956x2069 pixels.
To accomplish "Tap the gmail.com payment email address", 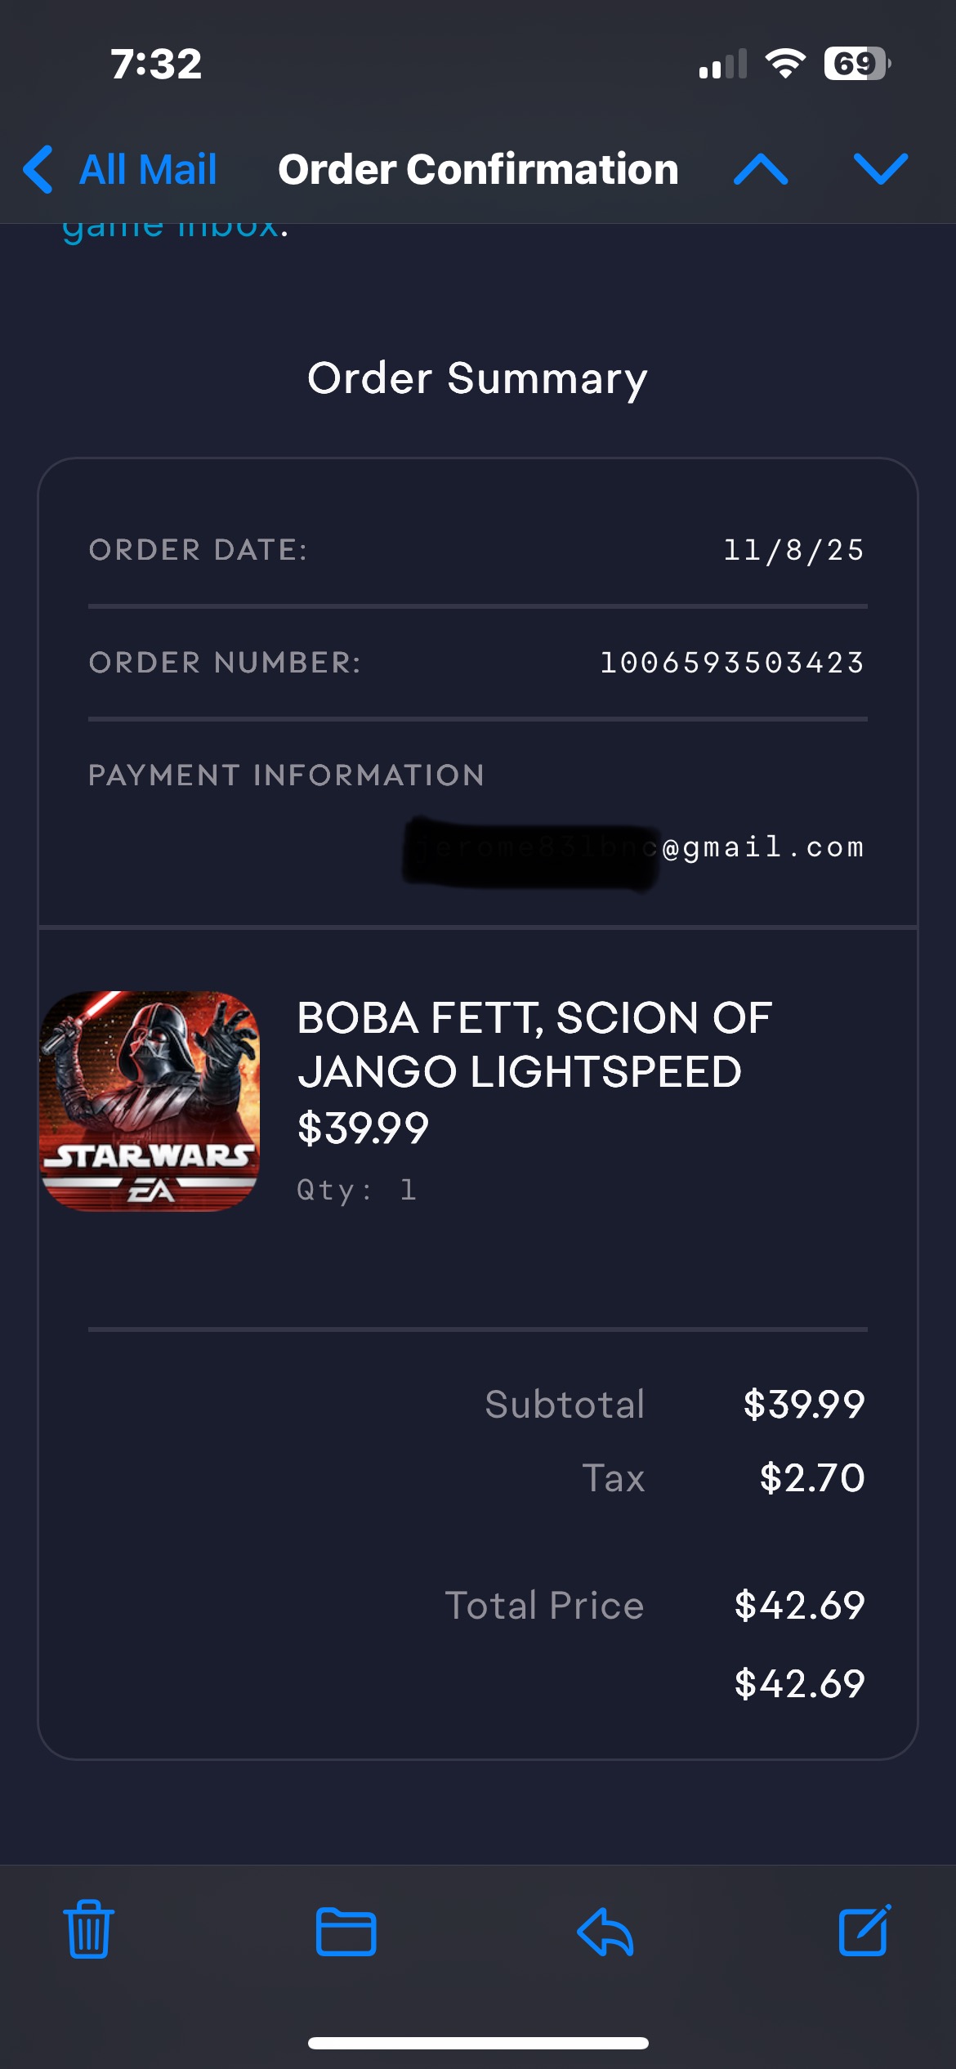I will pos(763,847).
